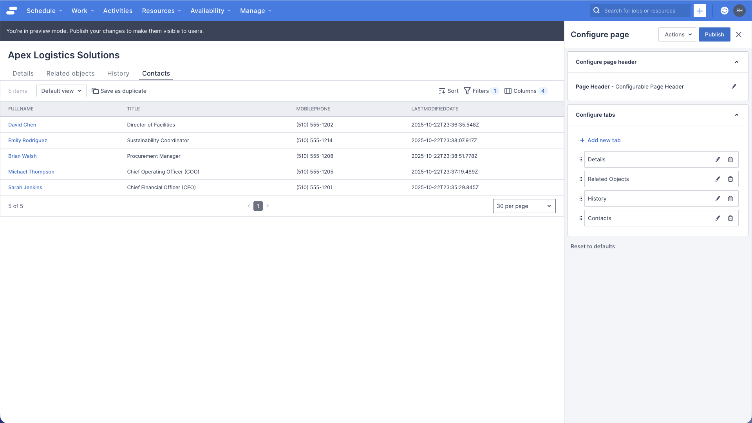Screen dimensions: 752x423
Task: Switch to the History tab
Action: pos(118,73)
